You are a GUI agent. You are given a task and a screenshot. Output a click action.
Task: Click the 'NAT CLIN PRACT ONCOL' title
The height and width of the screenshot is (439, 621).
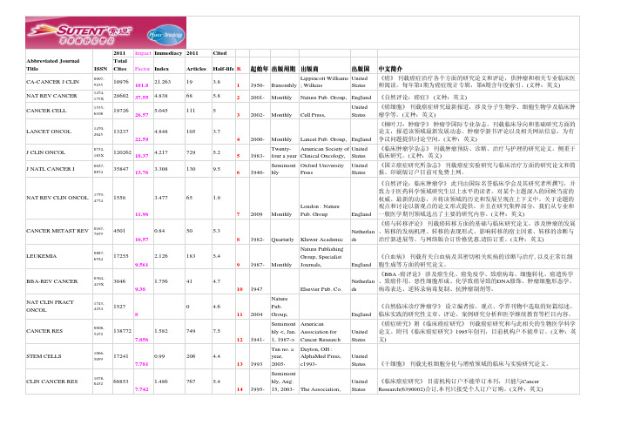[50, 306]
